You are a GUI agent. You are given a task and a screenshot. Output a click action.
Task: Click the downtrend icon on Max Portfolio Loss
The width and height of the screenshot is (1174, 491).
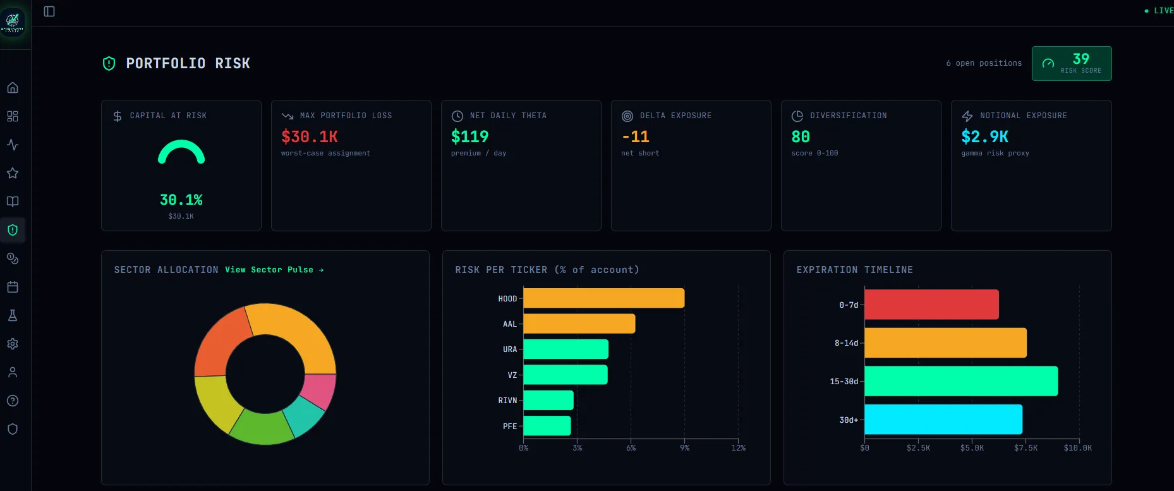coord(287,116)
